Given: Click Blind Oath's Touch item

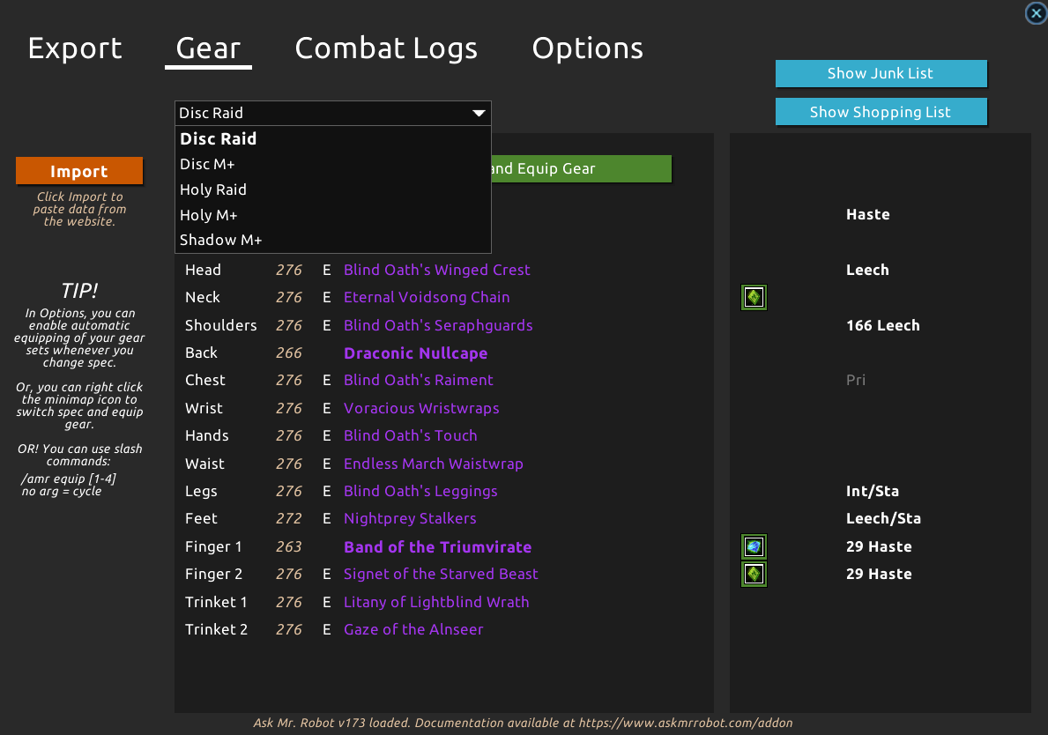Looking at the screenshot, I should click(x=411, y=435).
